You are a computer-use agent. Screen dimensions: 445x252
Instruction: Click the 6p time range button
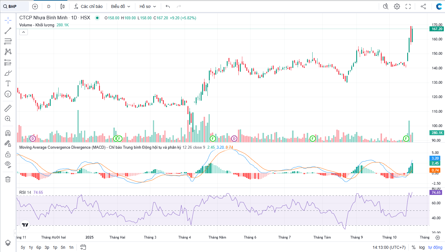tap(39, 247)
